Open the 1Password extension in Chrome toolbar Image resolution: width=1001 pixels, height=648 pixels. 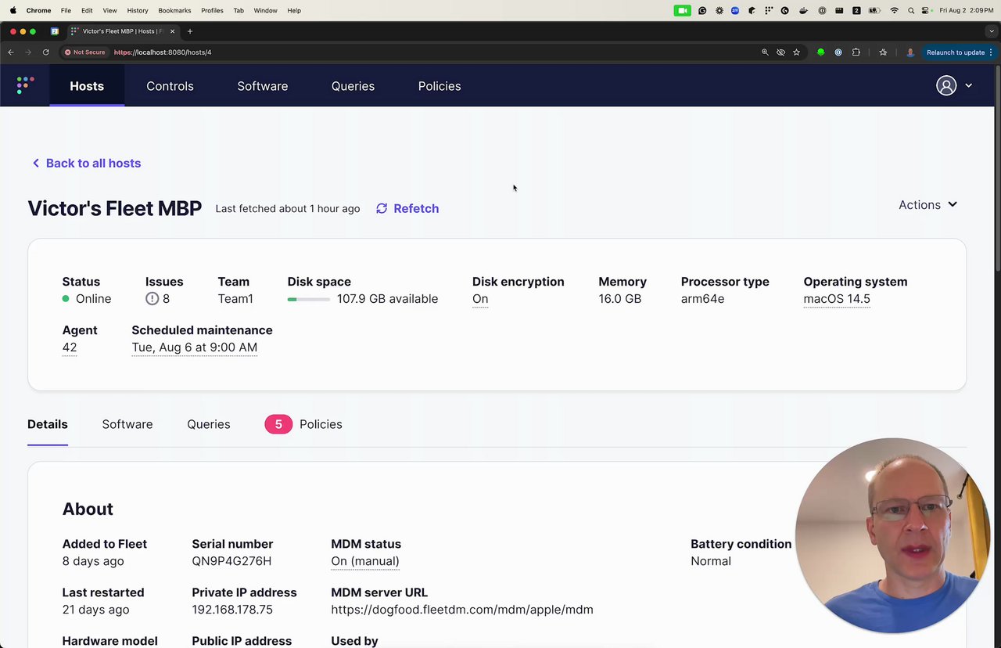(x=838, y=52)
